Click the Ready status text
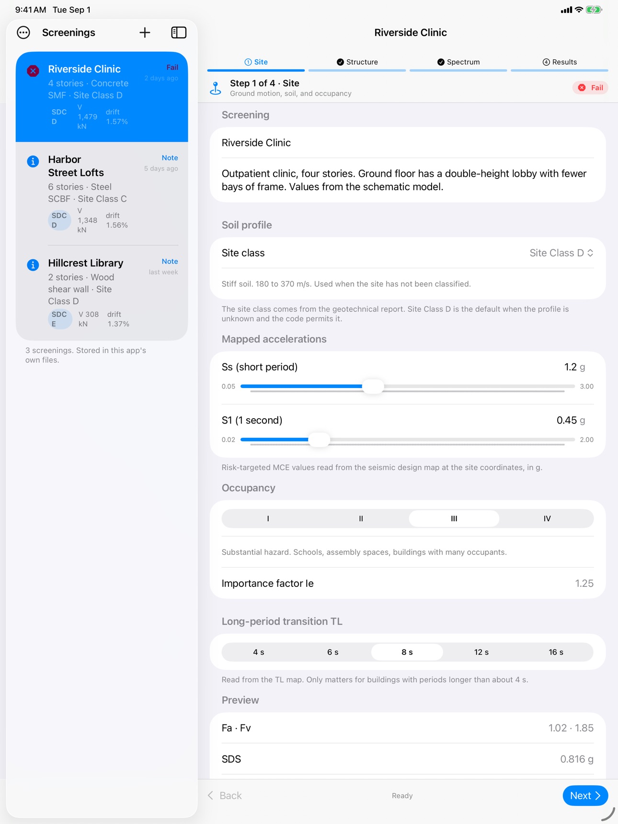618x824 pixels. (x=402, y=796)
